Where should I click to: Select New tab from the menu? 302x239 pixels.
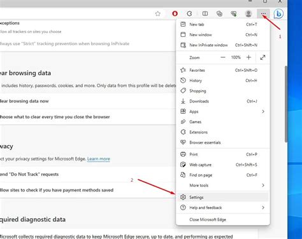(x=223, y=24)
